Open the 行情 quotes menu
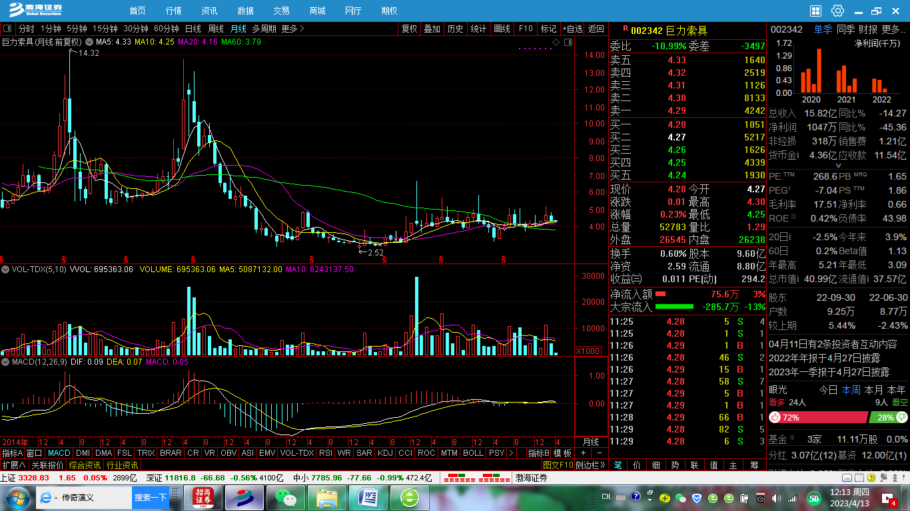Screen dimensions: 910x511 [174, 11]
